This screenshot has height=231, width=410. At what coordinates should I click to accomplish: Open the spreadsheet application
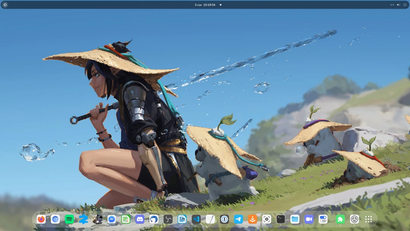pyautogui.click(x=126, y=219)
